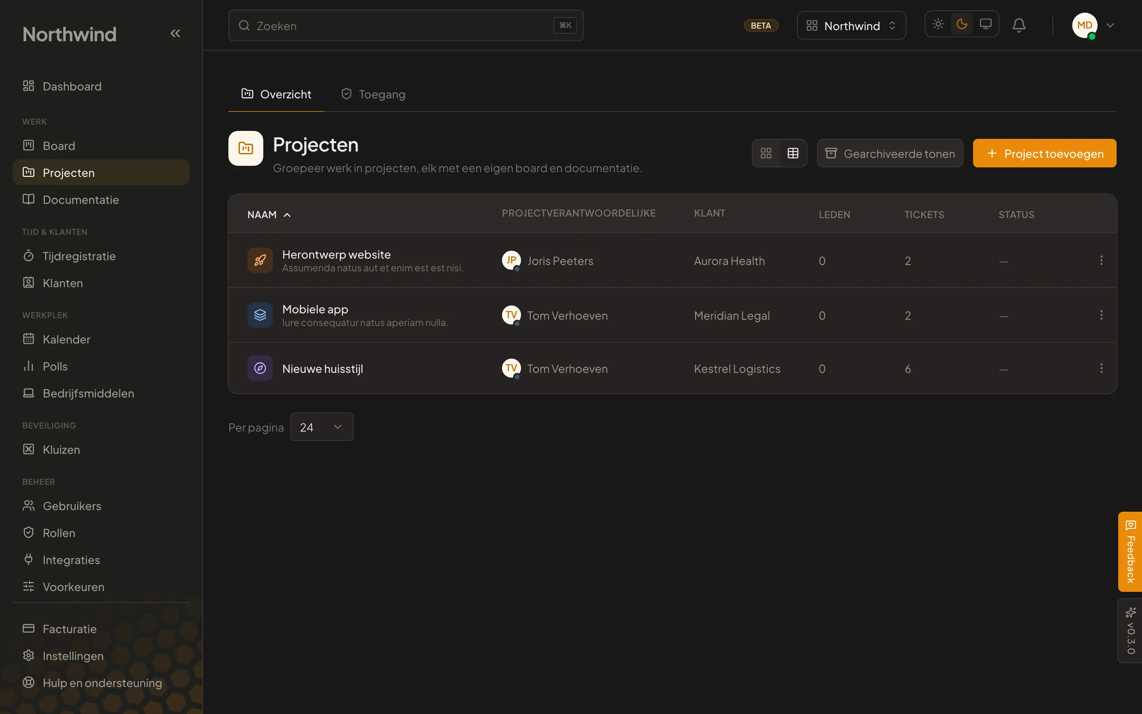Switch to light theme

938,24
